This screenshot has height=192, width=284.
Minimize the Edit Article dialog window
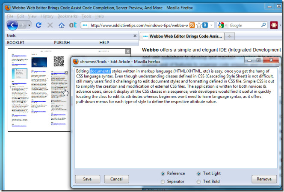(249, 60)
